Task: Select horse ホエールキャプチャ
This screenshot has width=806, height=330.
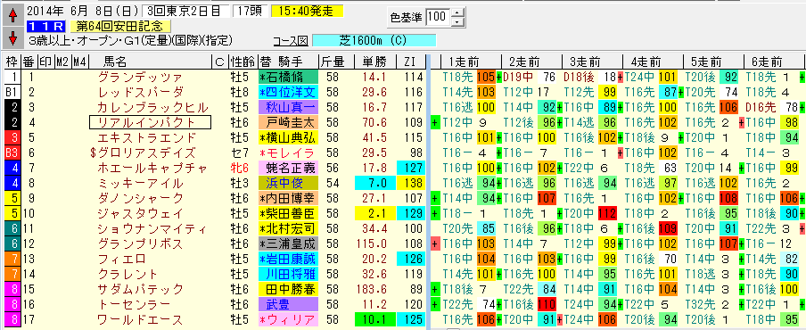Action: (152, 168)
